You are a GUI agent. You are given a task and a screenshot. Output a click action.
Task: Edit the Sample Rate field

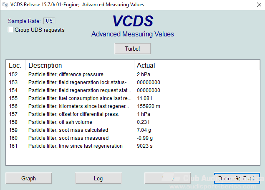(49, 21)
